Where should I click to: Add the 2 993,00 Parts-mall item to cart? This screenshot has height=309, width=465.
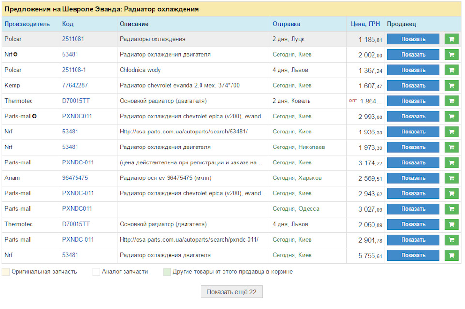click(x=451, y=117)
